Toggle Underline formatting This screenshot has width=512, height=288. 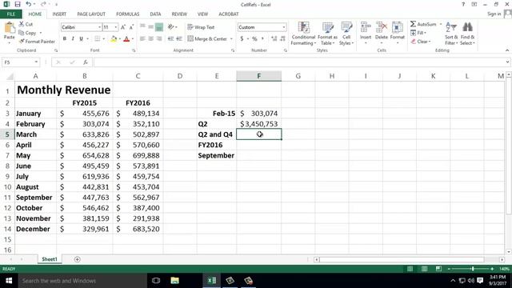click(81, 39)
